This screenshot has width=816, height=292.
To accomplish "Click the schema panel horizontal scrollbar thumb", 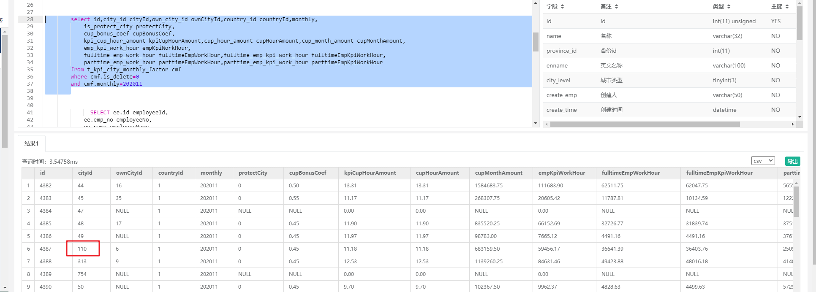I will coord(645,124).
